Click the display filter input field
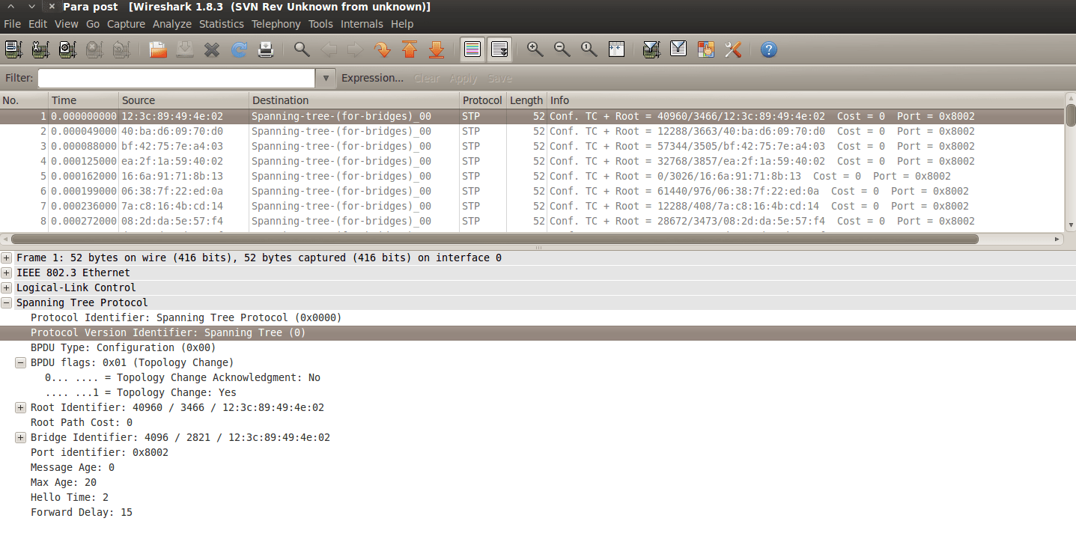The width and height of the screenshot is (1076, 554). click(177, 78)
